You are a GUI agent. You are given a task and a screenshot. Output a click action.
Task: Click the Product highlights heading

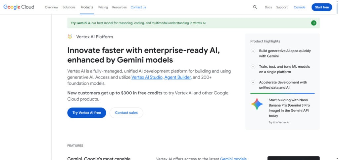coord(265,41)
